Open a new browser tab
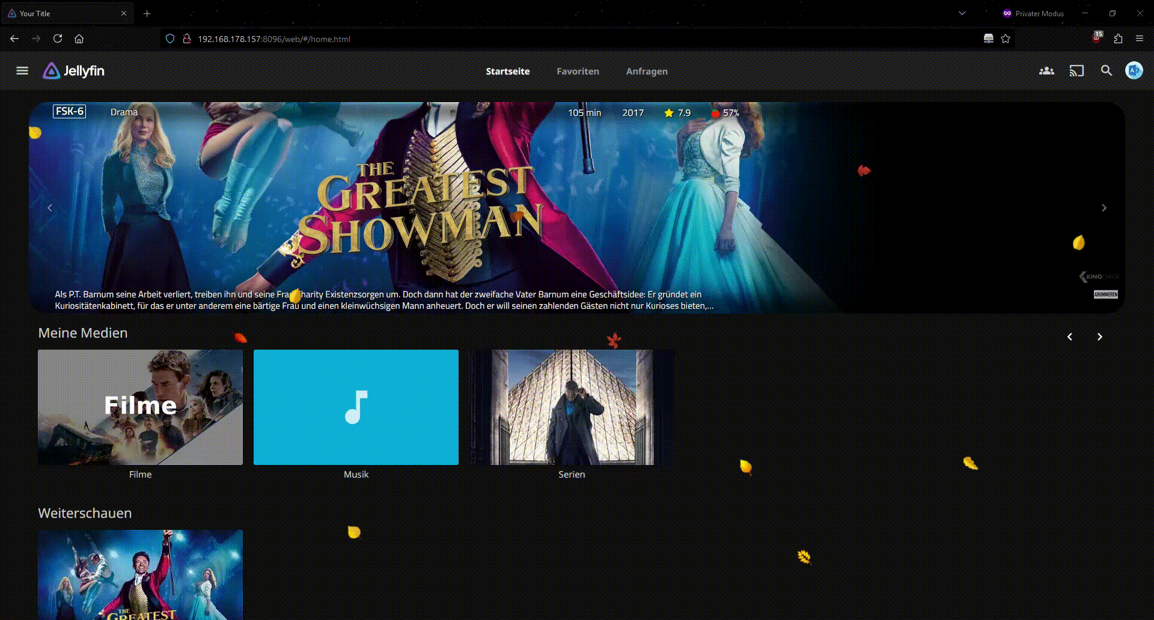1154x620 pixels. point(147,13)
